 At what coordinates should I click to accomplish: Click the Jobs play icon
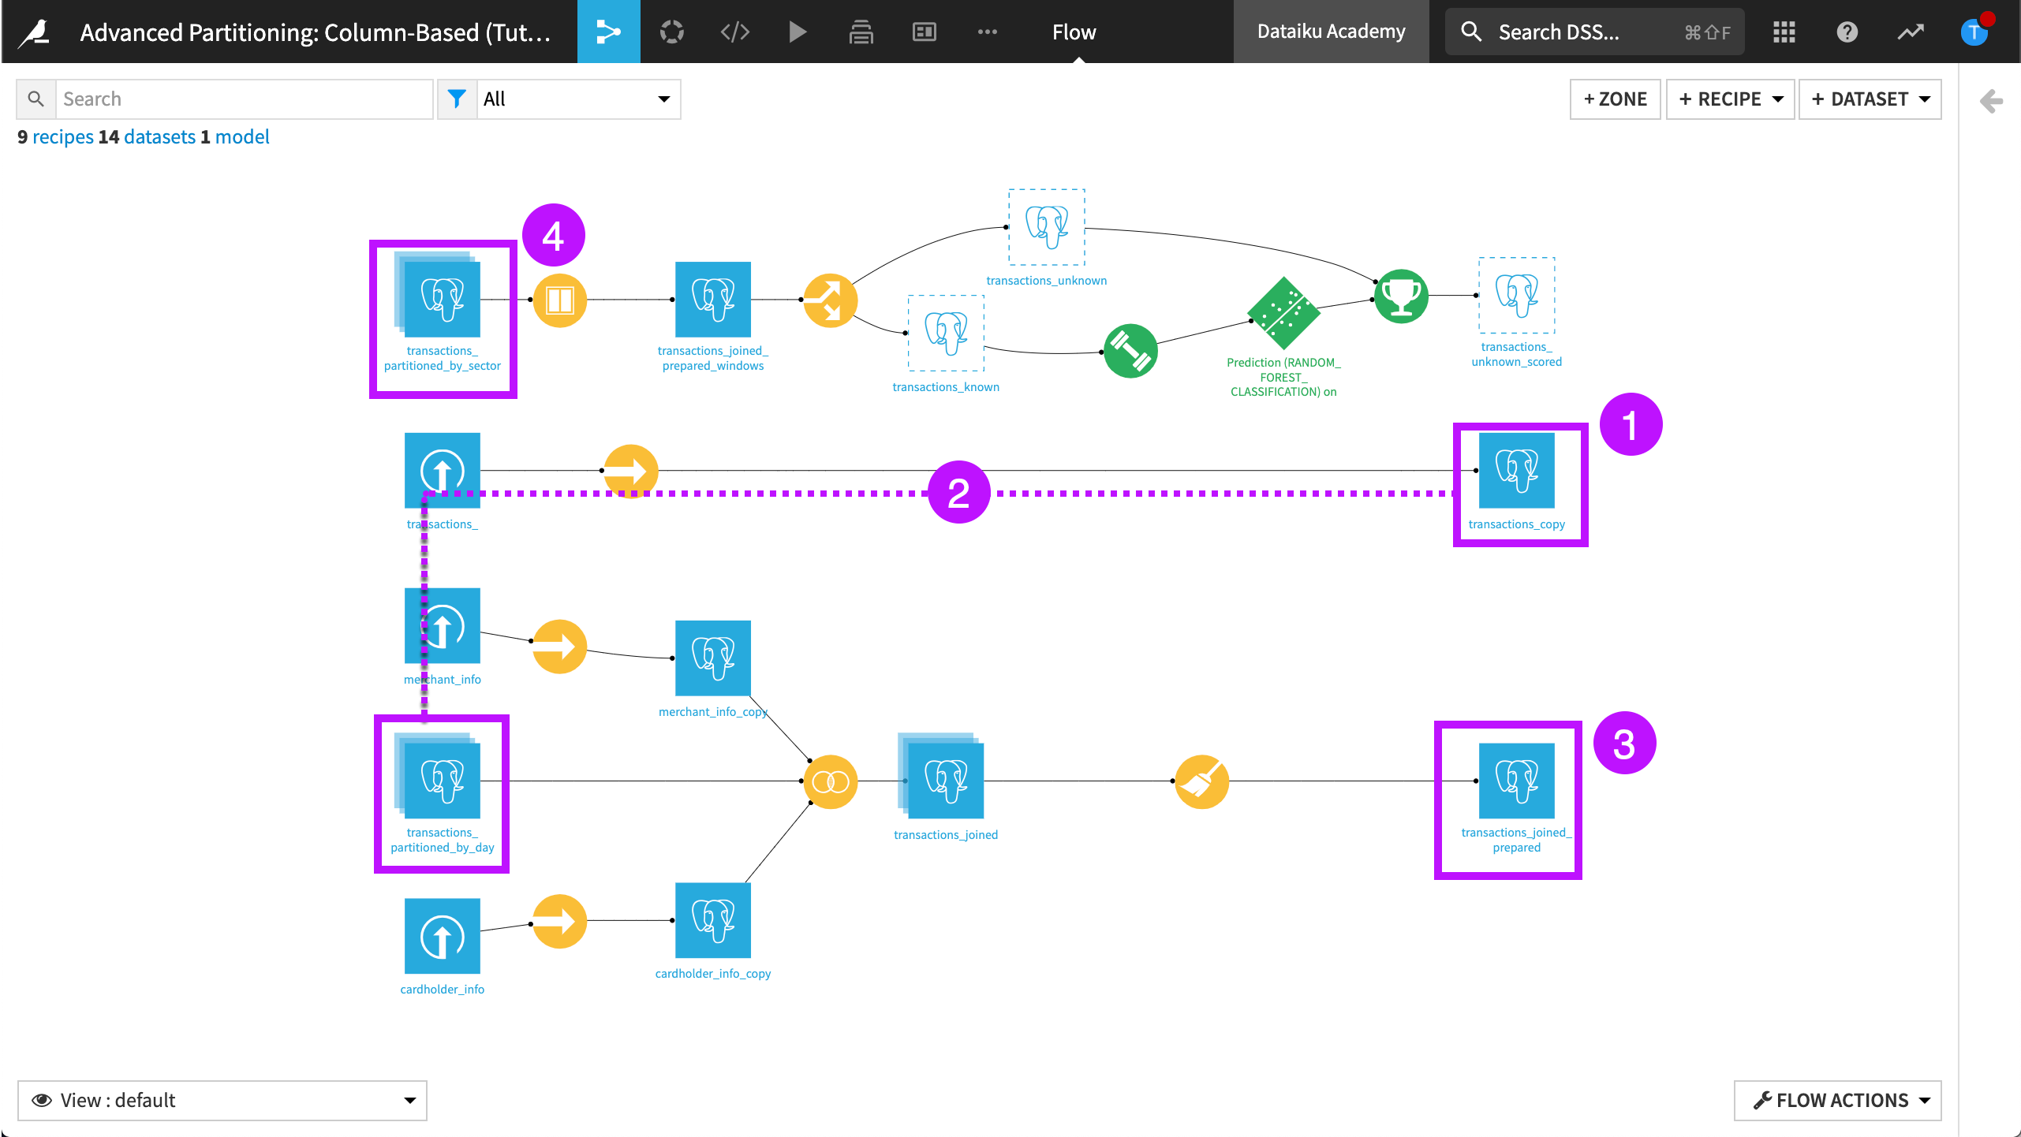coord(798,32)
